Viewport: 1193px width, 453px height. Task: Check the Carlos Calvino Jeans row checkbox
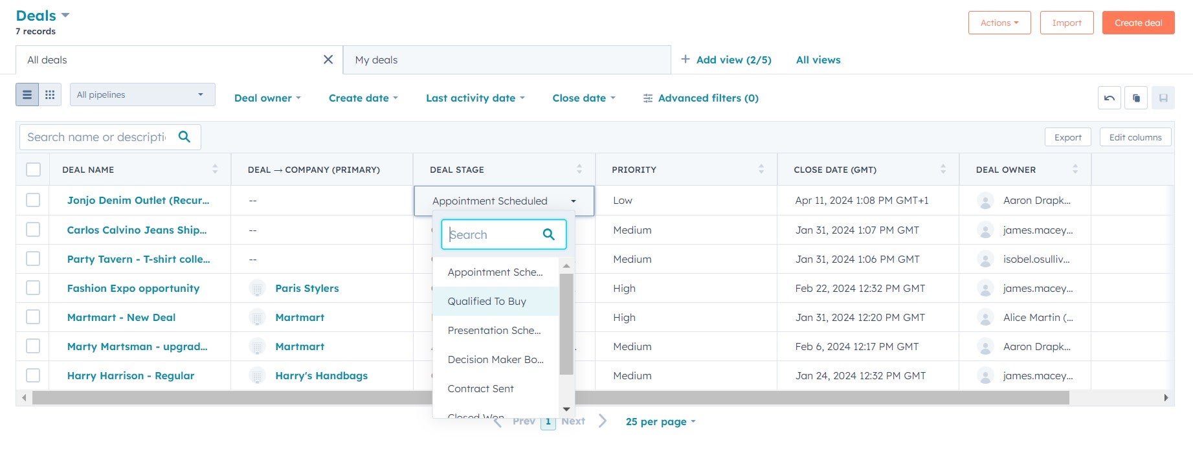pos(33,230)
